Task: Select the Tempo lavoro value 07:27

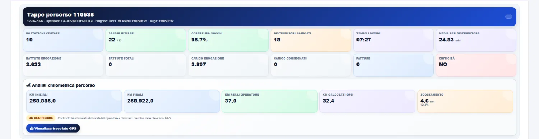Action: pos(364,40)
